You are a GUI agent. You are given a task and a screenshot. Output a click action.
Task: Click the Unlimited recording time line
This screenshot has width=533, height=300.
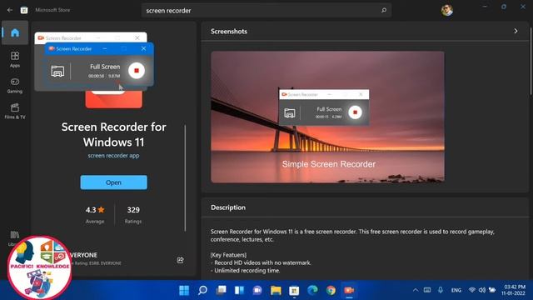245,270
